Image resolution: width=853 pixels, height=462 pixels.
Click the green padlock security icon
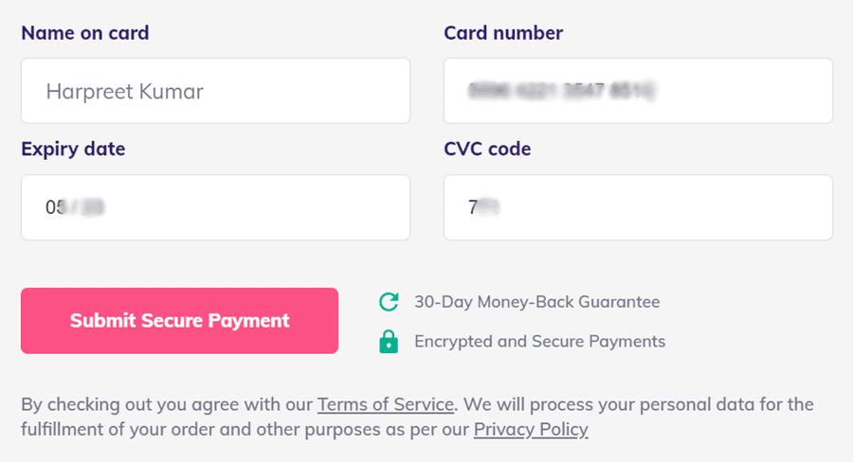tap(389, 342)
